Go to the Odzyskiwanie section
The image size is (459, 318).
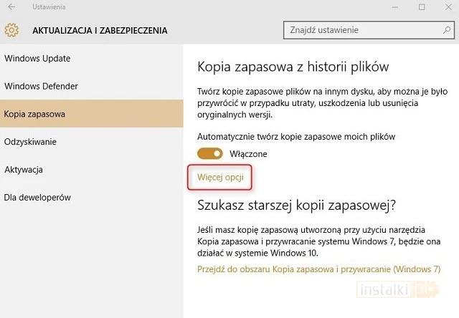[30, 142]
